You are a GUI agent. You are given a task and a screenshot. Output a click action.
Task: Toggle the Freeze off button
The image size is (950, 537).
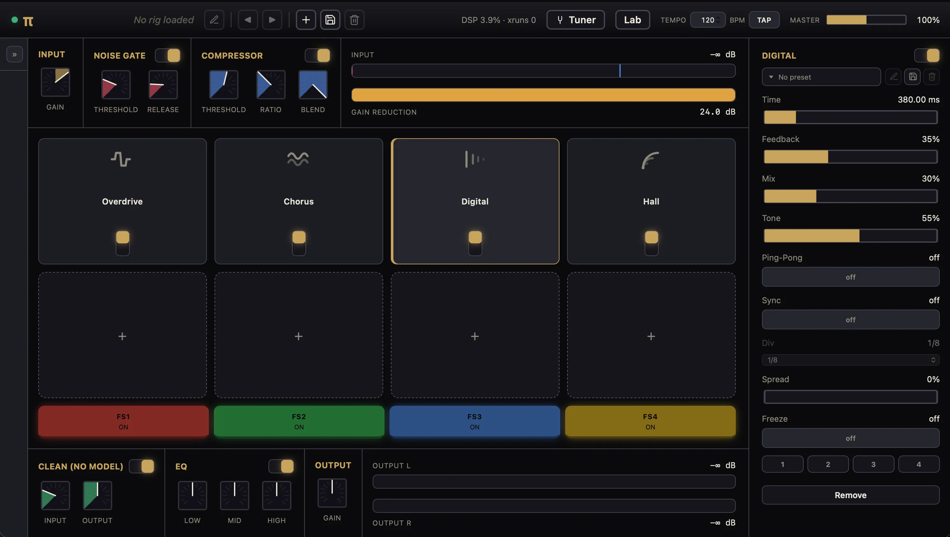[850, 438]
